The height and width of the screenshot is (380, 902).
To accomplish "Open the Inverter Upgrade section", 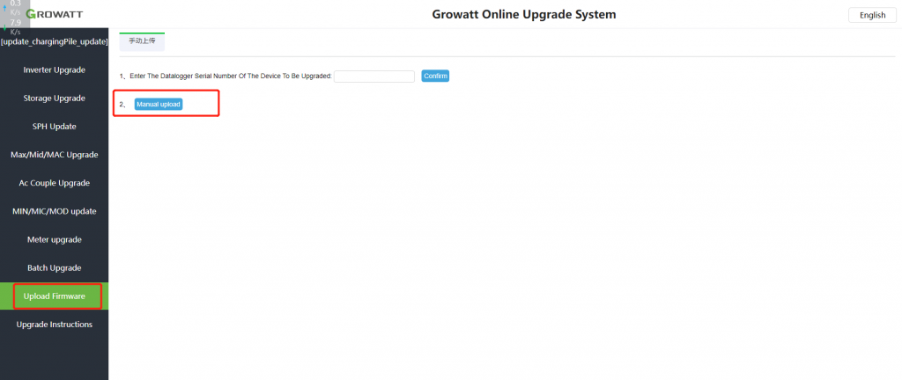I will (x=54, y=70).
